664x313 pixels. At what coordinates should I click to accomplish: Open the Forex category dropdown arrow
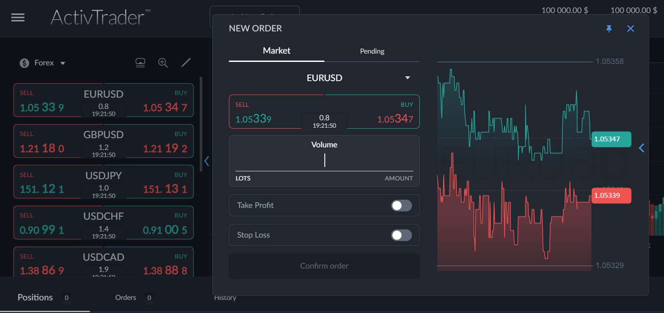pos(63,63)
